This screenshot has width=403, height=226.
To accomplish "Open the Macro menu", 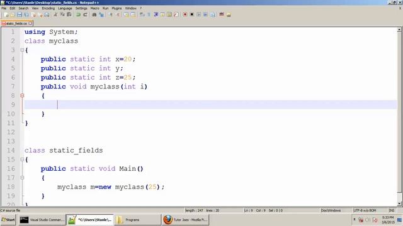I will (95, 8).
